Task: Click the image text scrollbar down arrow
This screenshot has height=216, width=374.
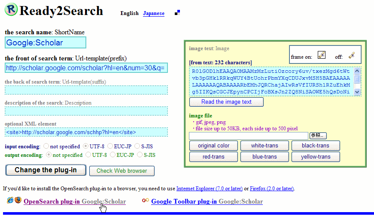Action: click(357, 92)
